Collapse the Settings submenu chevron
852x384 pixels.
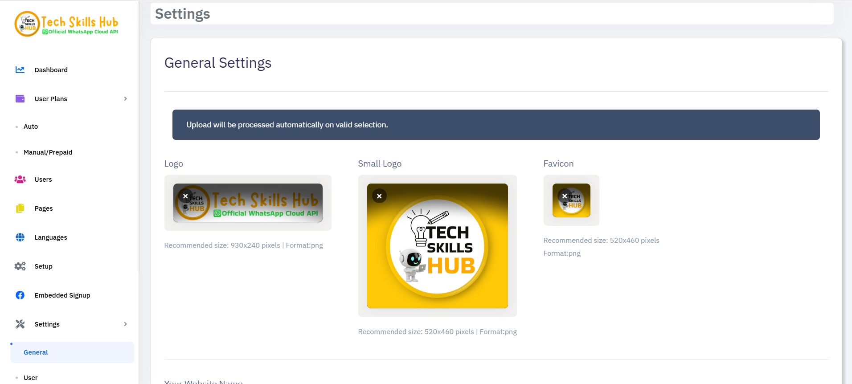pyautogui.click(x=125, y=324)
